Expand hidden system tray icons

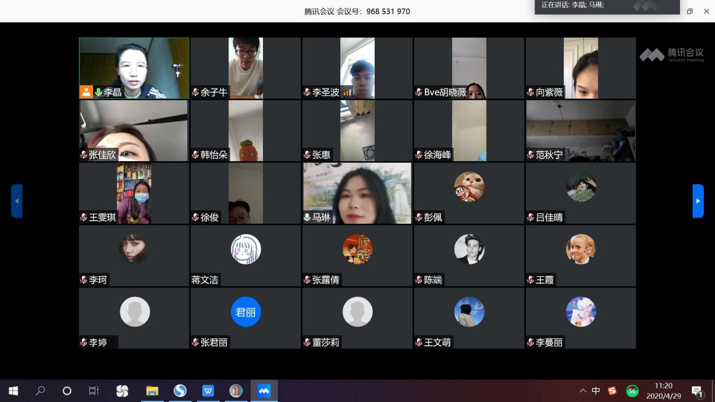(583, 391)
